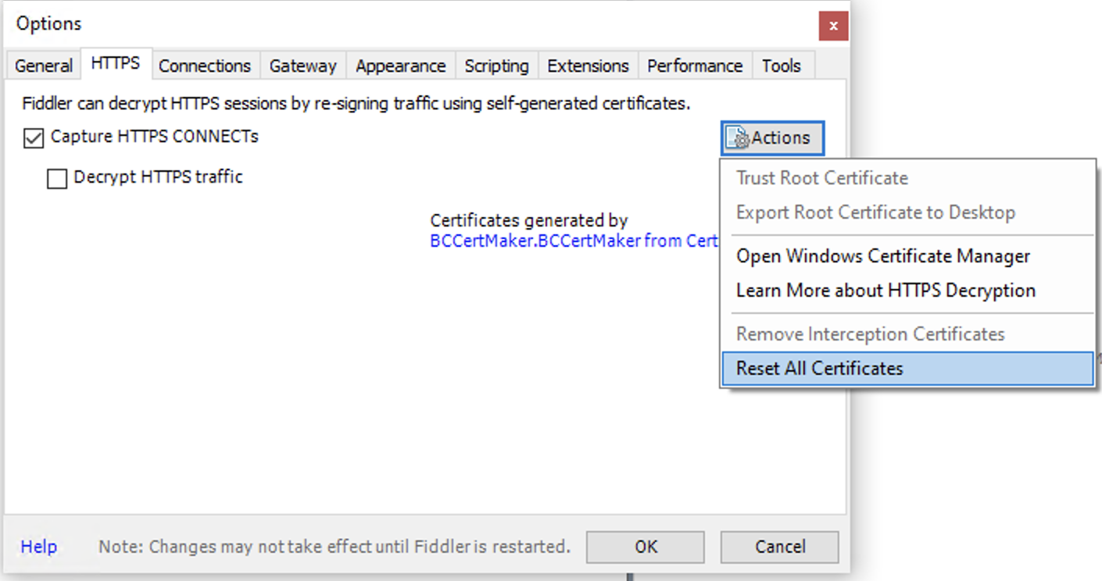The image size is (1102, 581).
Task: Click the Actions button certificate icon
Action: [738, 139]
